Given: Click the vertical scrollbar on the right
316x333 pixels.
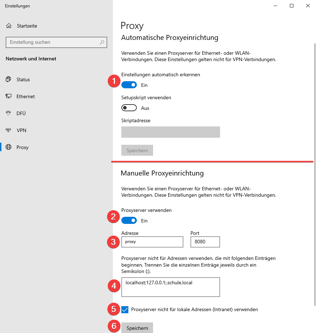Looking at the screenshot, I should (315, 174).
